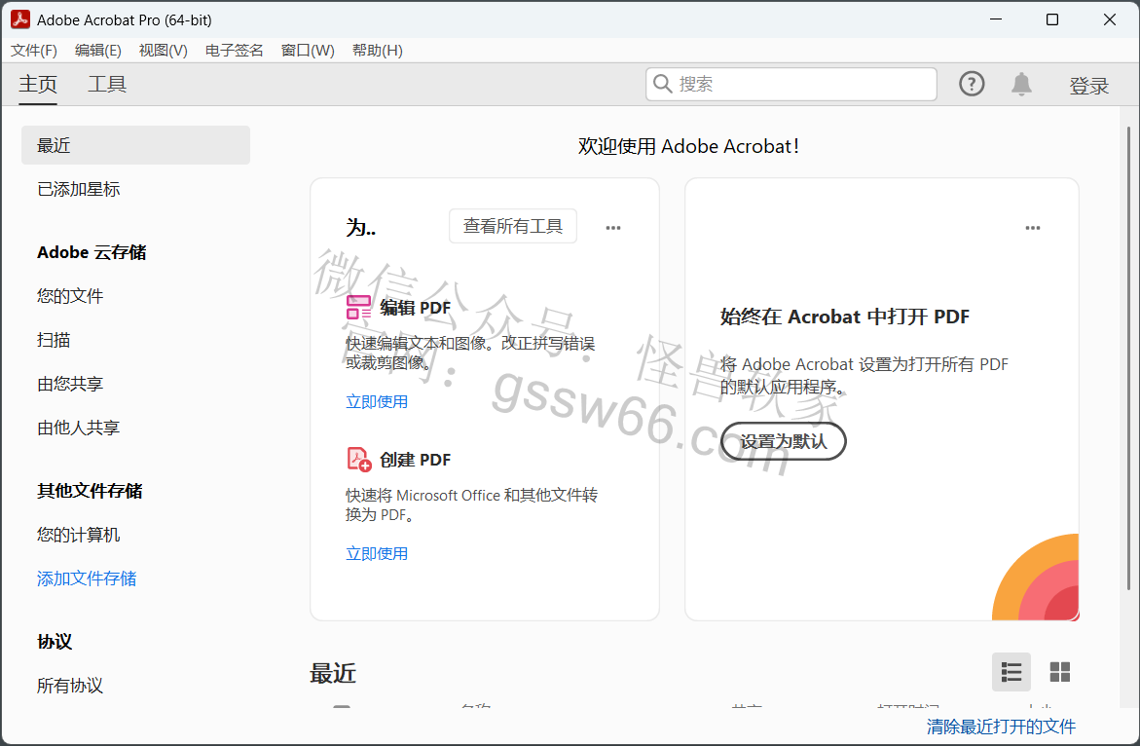The width and height of the screenshot is (1140, 746).
Task: Close the Acrobat window
Action: 1109,19
